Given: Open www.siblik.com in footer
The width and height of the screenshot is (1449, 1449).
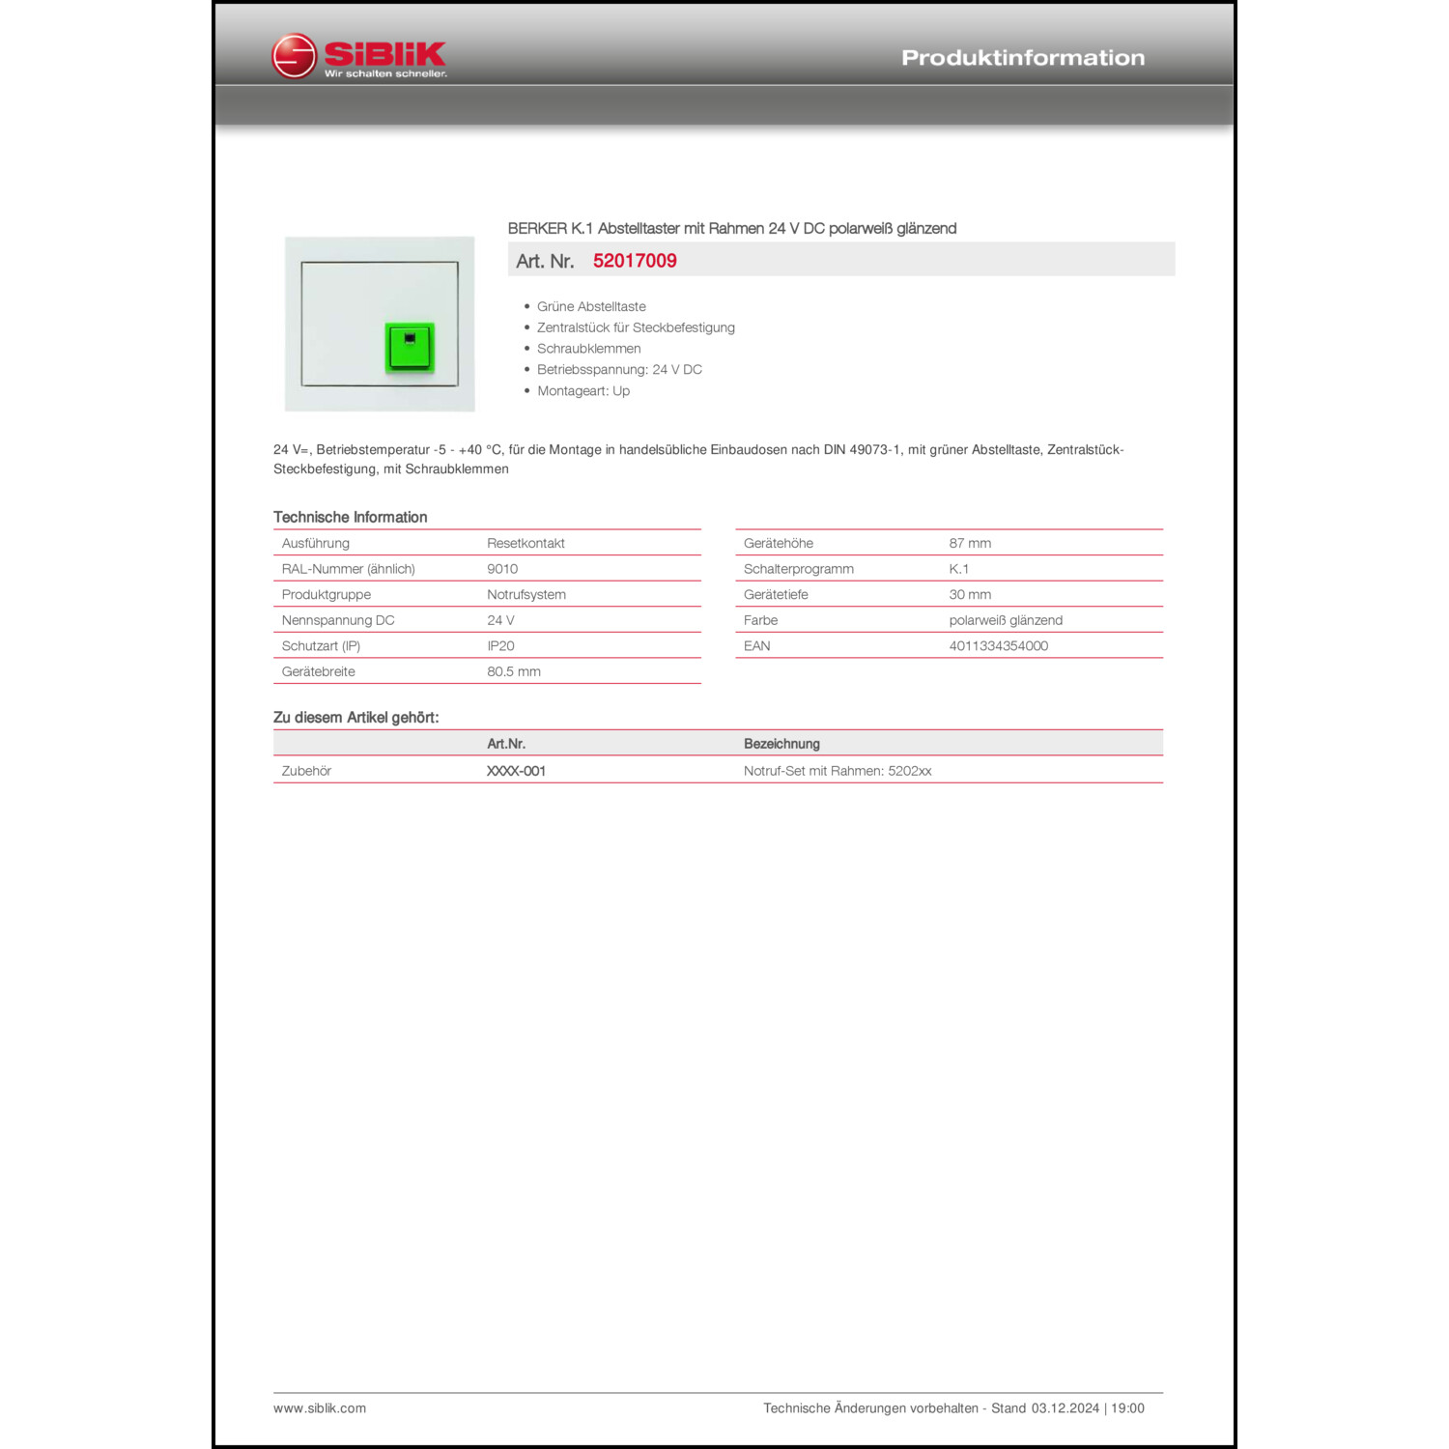Looking at the screenshot, I should pos(320,1407).
